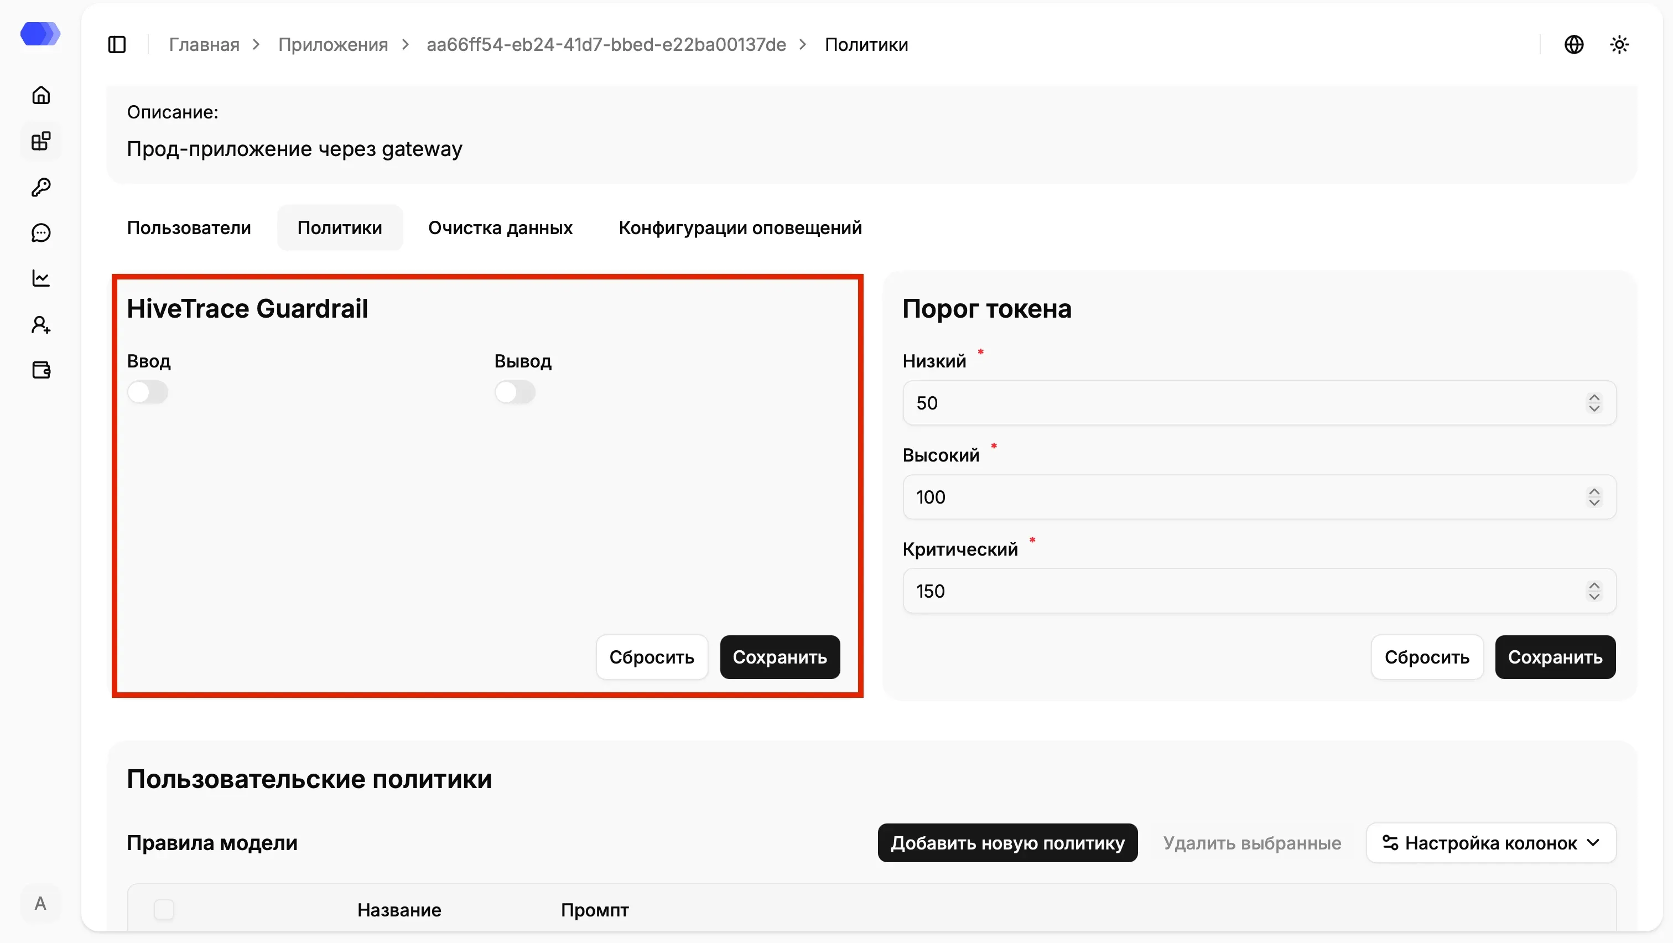Click Сохранить in HiveTrace Guardrail card

point(780,657)
